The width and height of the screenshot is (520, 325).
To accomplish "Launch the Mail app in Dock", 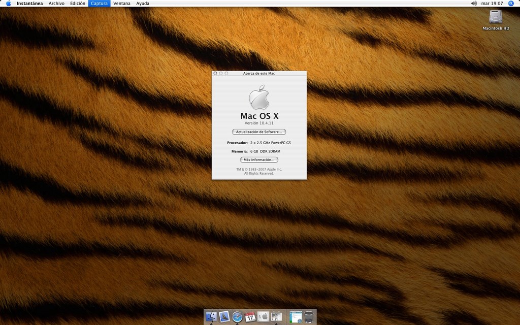I will coord(224,316).
